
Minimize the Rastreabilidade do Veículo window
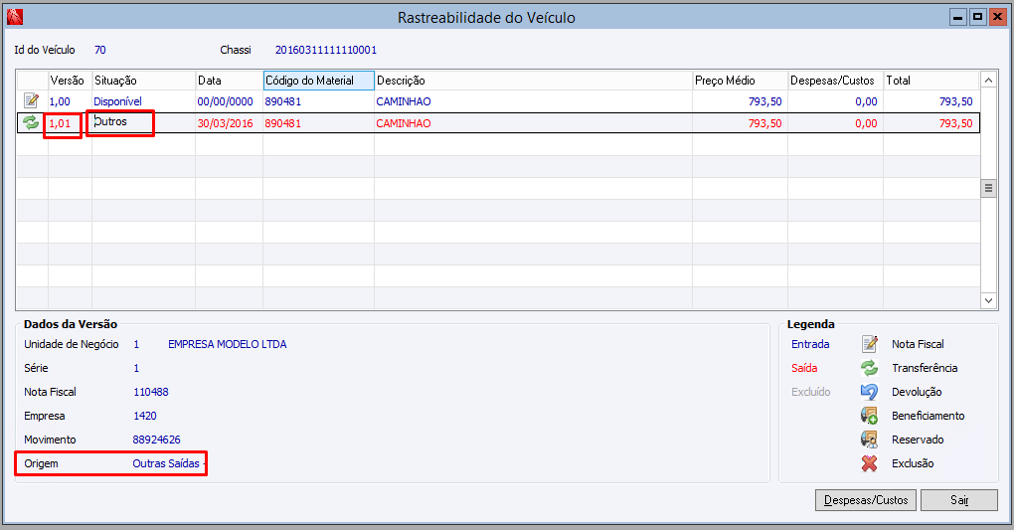(957, 17)
